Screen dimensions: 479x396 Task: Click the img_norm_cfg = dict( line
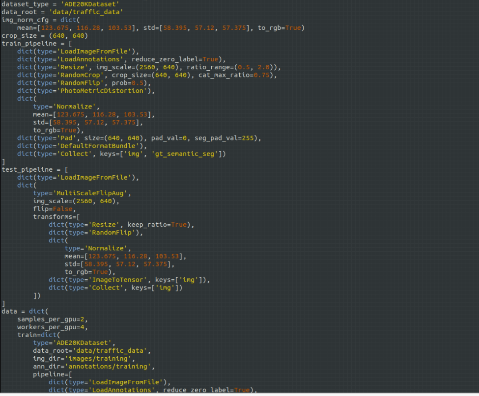click(x=41, y=20)
